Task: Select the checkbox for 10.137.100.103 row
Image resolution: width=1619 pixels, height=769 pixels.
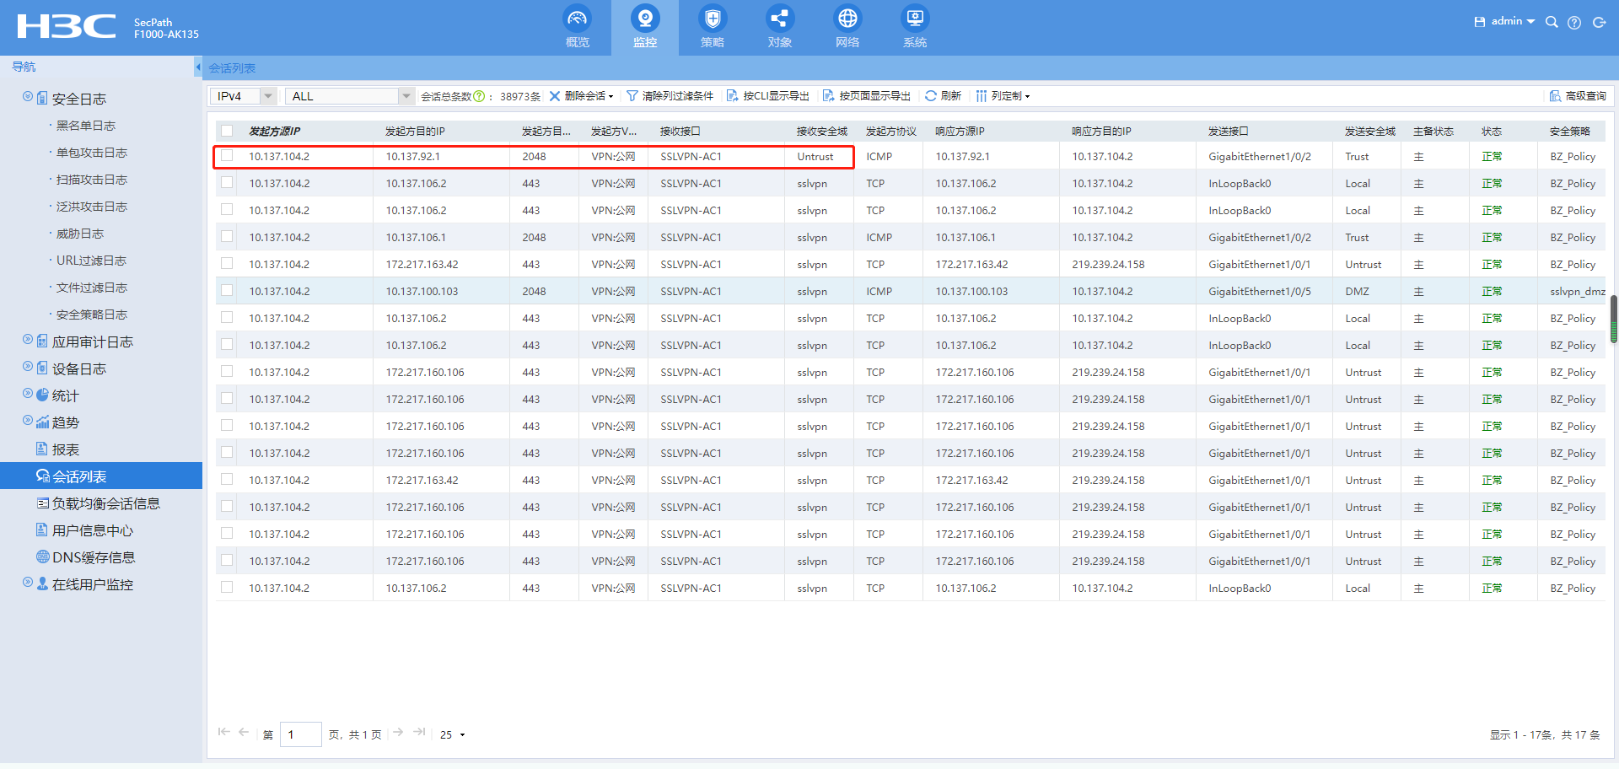Action: click(x=227, y=291)
